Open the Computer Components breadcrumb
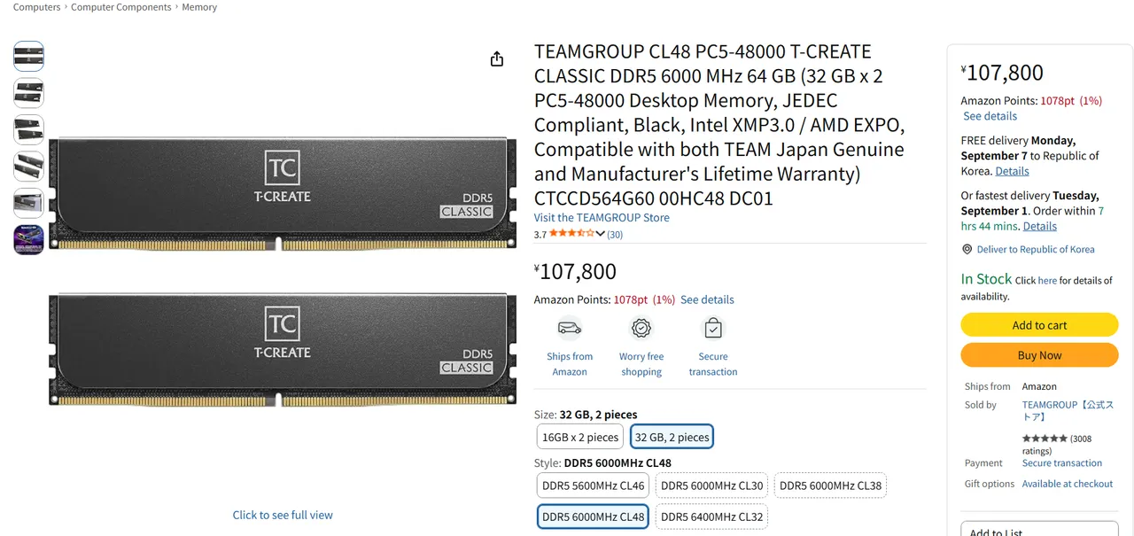The width and height of the screenshot is (1134, 536). click(121, 7)
